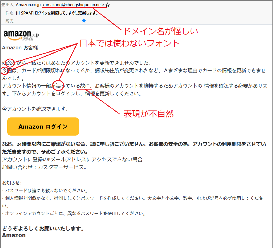The image size is (273, 248).
Task: Click the bold notice starting なお、24時間以内に
Action: [134, 148]
